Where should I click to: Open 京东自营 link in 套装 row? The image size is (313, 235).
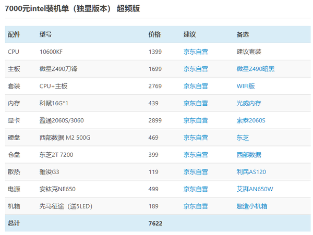point(196,86)
